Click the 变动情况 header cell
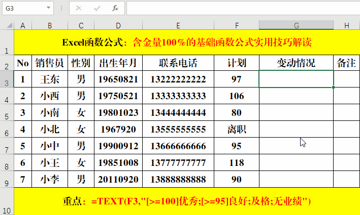 tap(296, 63)
